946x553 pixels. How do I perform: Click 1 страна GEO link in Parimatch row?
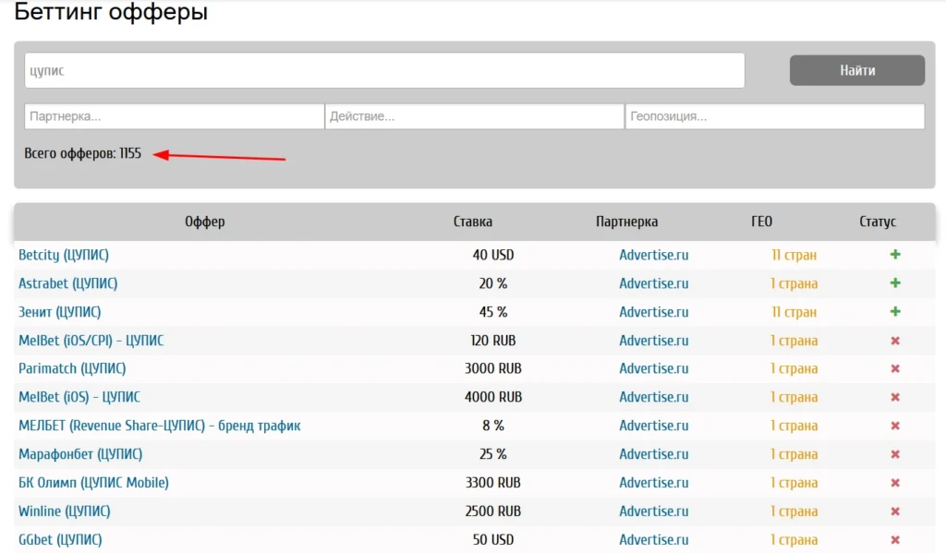[794, 368]
